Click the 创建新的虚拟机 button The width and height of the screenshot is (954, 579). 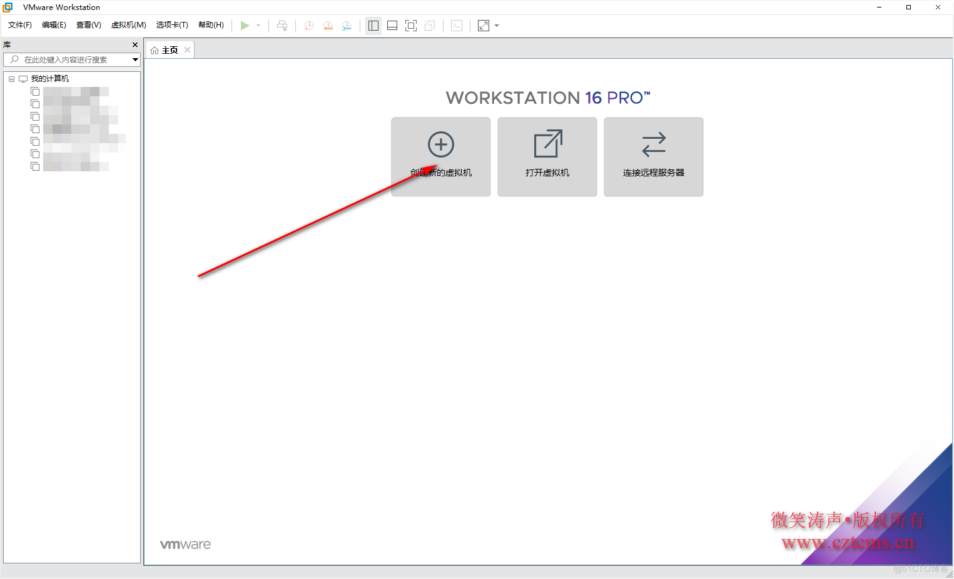pos(441,157)
